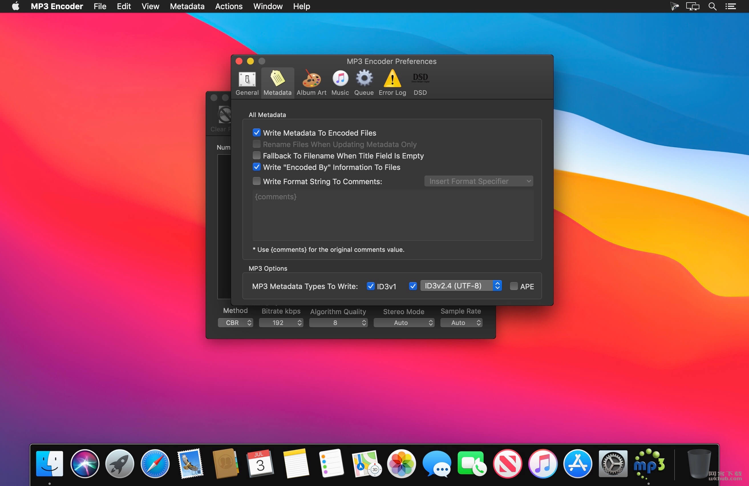Open the MP3 Encoder app menu
This screenshot has height=486, width=749.
point(57,6)
